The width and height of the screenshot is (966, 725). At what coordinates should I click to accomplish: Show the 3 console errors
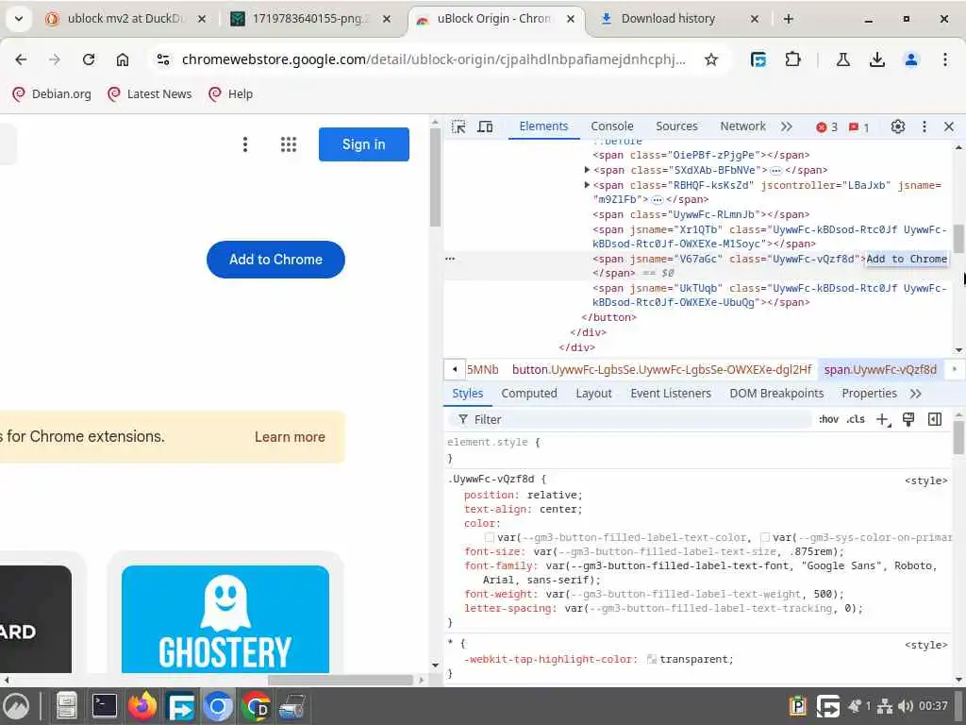point(826,127)
